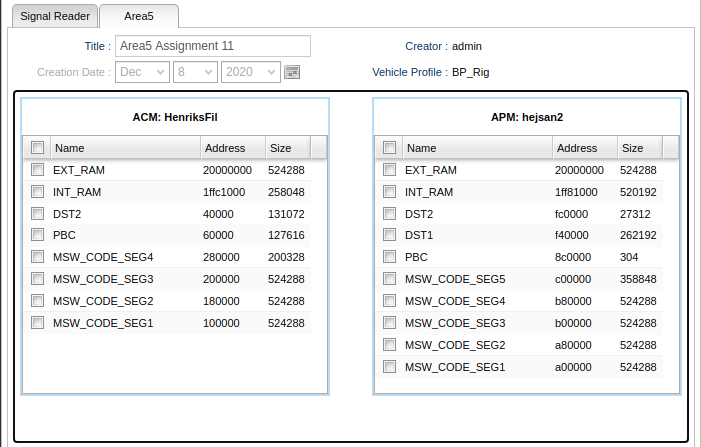Check PBC row in ACM table

pos(37,235)
